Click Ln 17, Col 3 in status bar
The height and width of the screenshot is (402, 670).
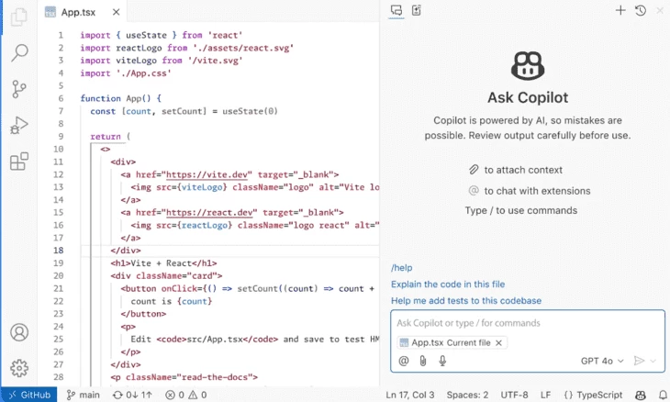pyautogui.click(x=409, y=395)
